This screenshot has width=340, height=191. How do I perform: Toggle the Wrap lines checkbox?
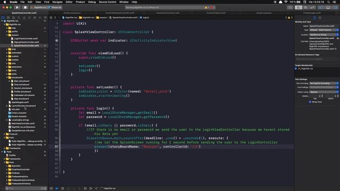click(x=310, y=102)
